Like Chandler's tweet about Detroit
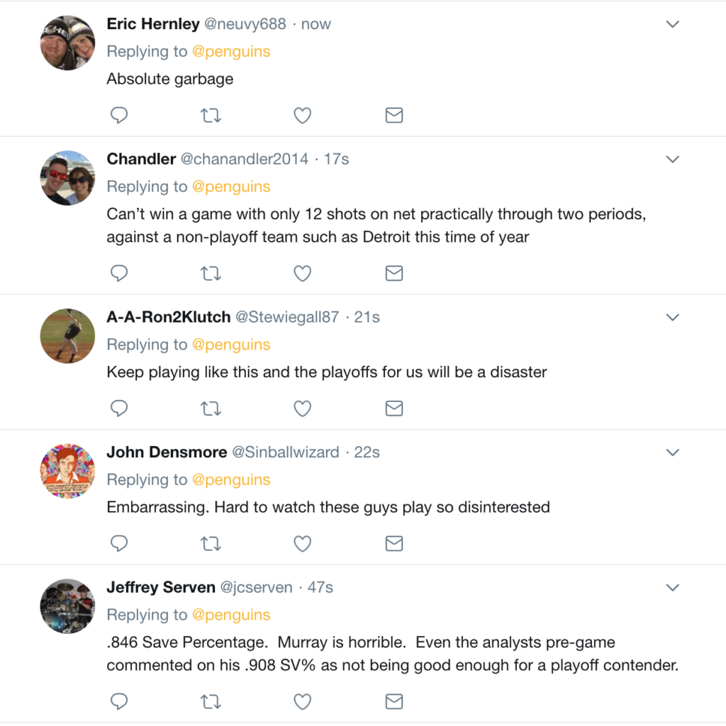This screenshot has height=726, width=726. pos(303,273)
